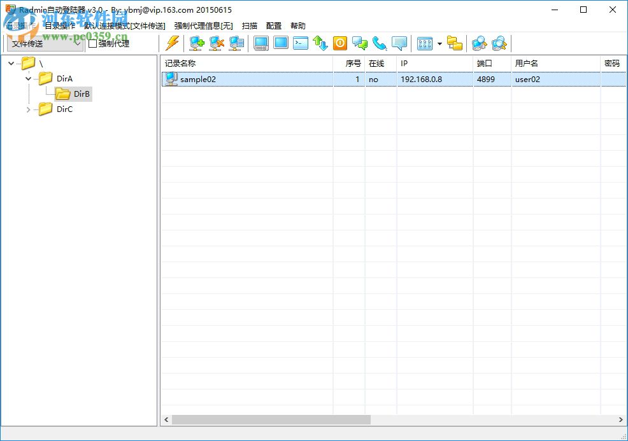Select view only mode monitor icon

coord(281,43)
